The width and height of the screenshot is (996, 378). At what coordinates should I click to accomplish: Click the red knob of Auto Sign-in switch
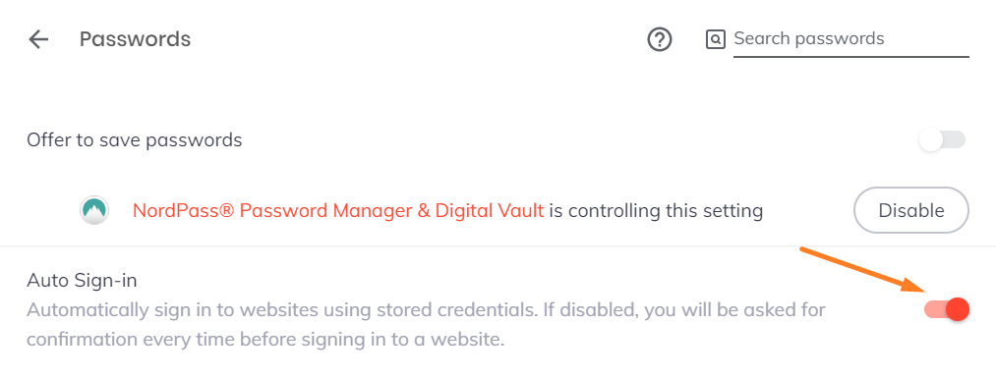(958, 309)
